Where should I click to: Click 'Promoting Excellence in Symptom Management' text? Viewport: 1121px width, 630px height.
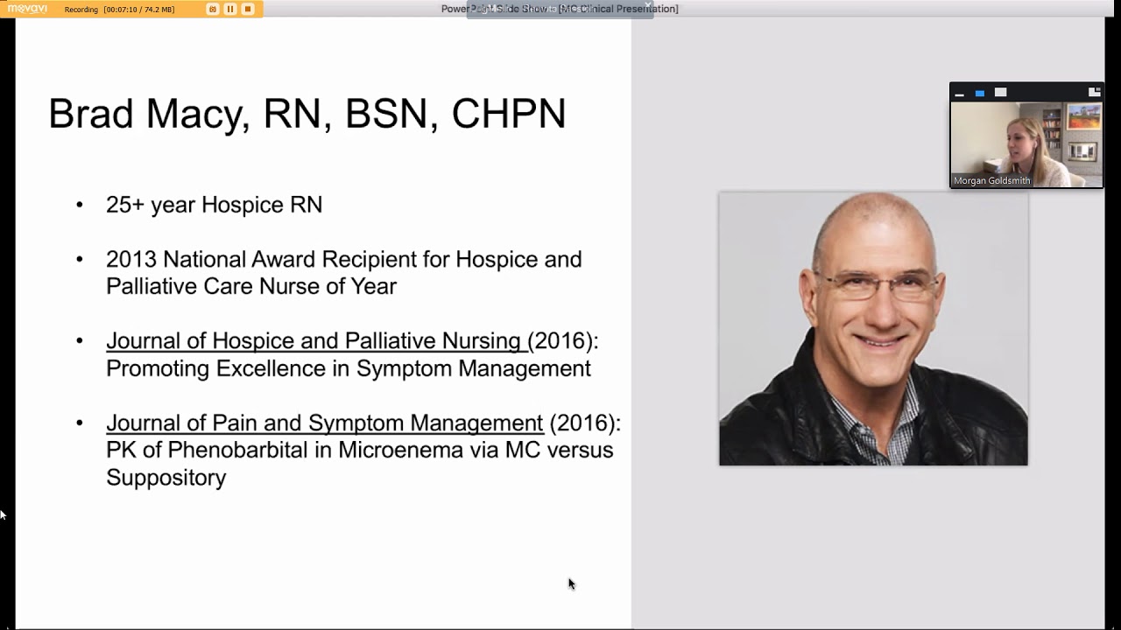tap(349, 368)
